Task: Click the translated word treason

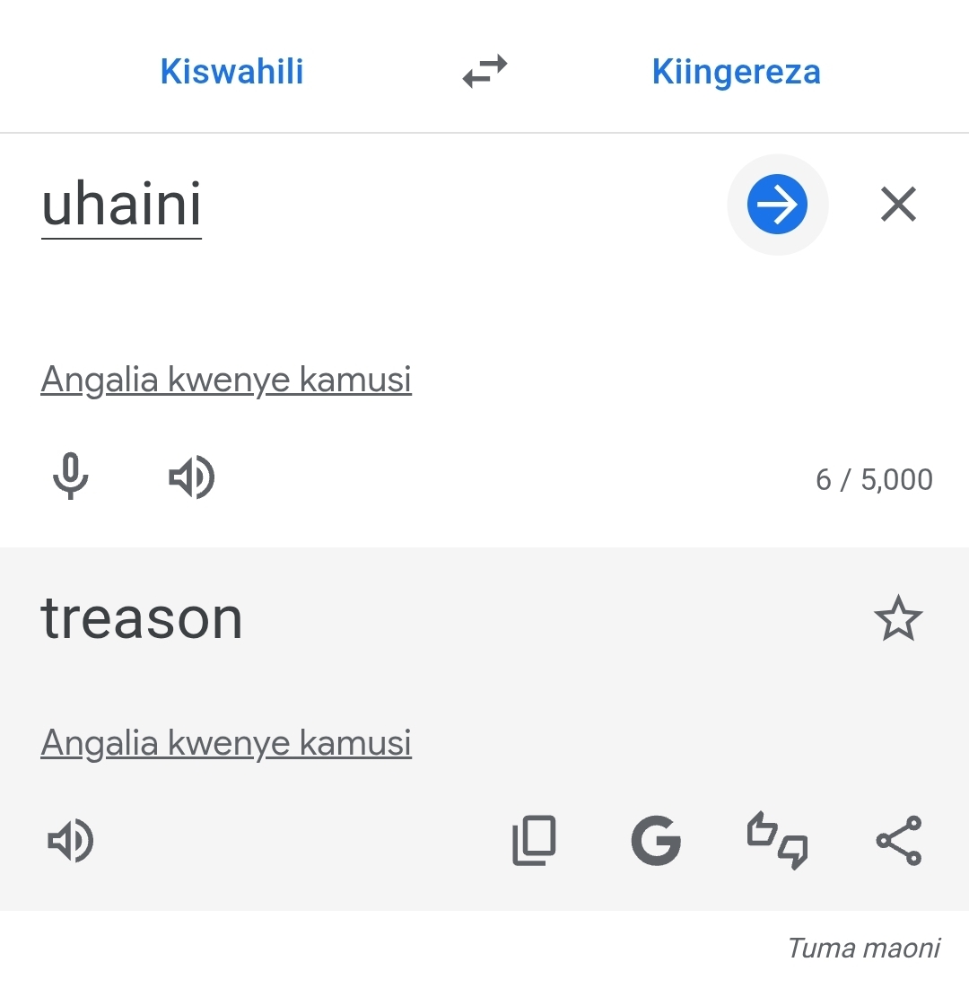Action: [x=142, y=619]
